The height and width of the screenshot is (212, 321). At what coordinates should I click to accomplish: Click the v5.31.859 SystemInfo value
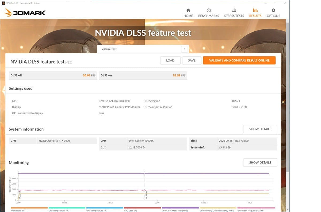point(225,147)
